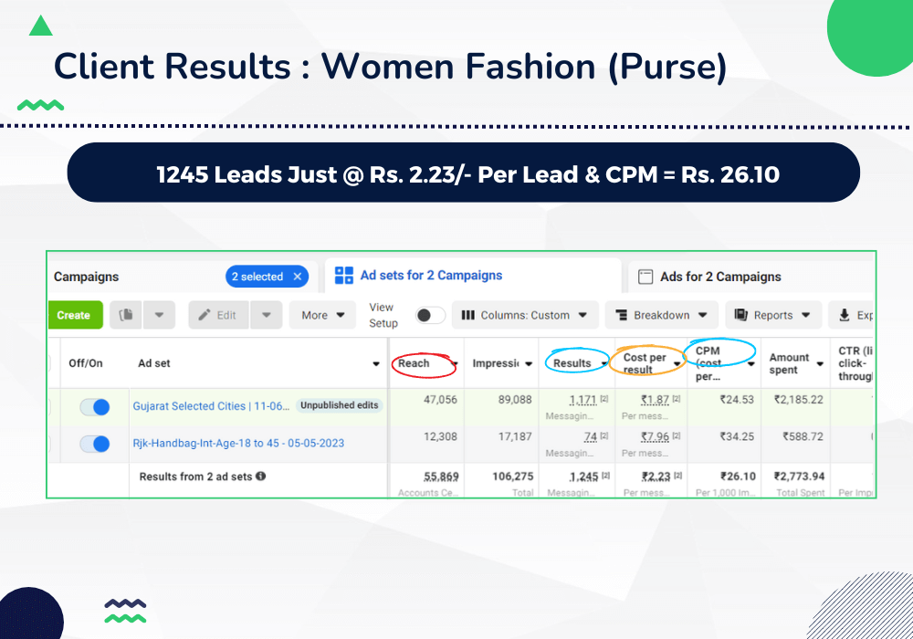Disable the Rjk-Handbag ad set toggle
Viewport: 913px width, 639px height.
point(95,444)
